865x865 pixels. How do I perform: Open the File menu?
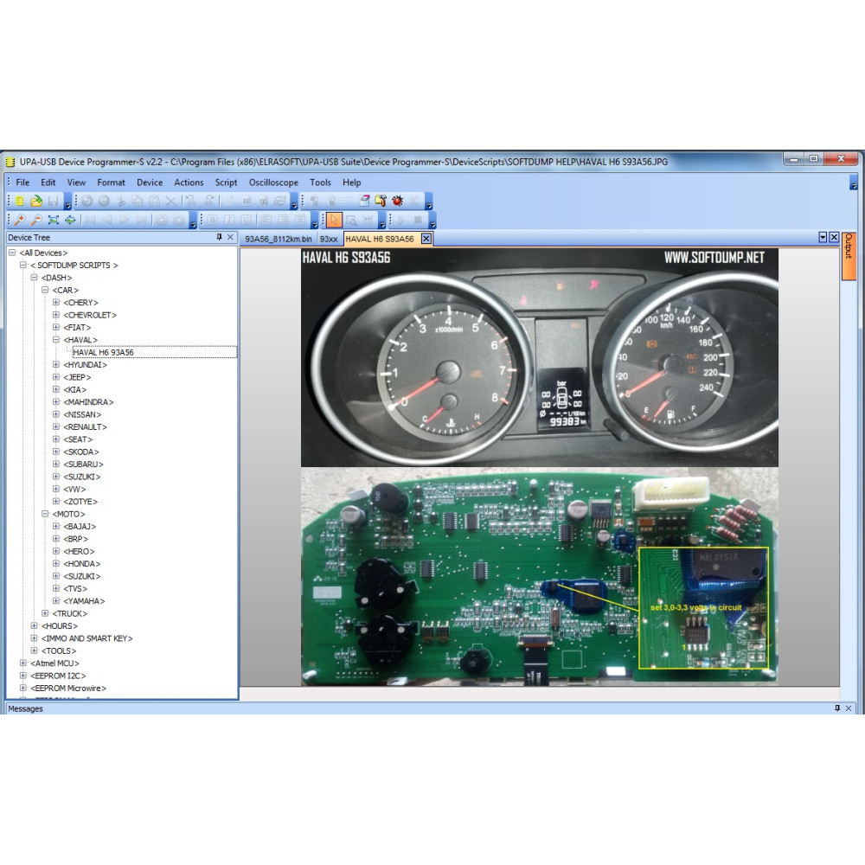click(22, 183)
